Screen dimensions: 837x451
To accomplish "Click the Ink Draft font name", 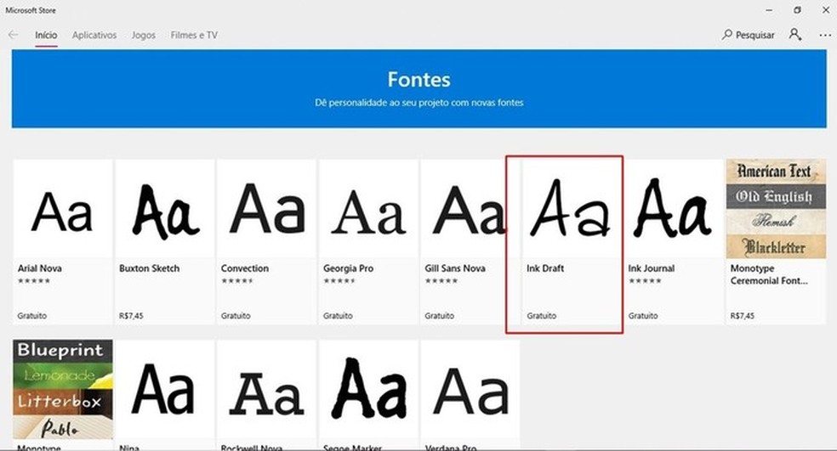I will [x=545, y=268].
